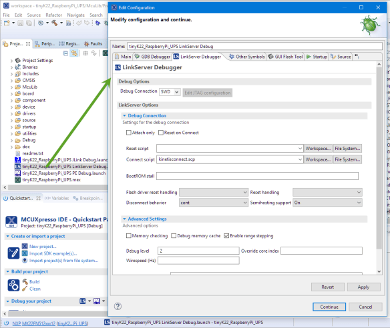Click the Save All icon in IDE toolbar
The width and height of the screenshot is (390, 328).
29,23
